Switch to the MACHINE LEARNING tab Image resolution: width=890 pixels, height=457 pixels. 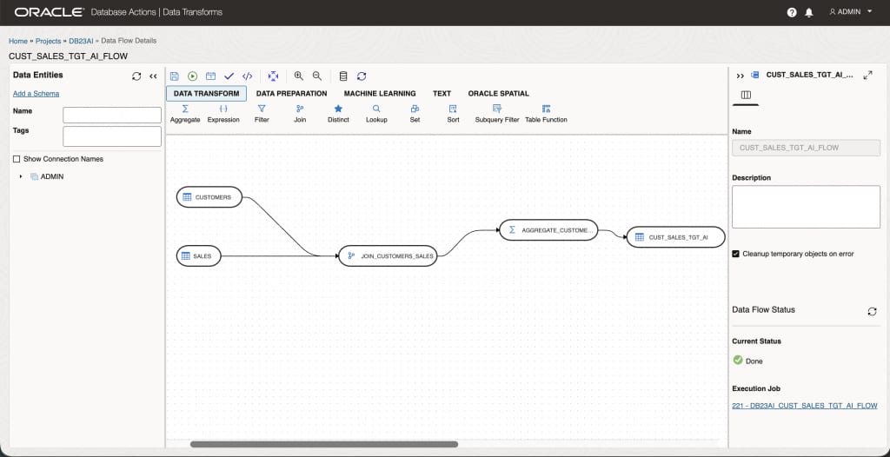click(x=380, y=94)
